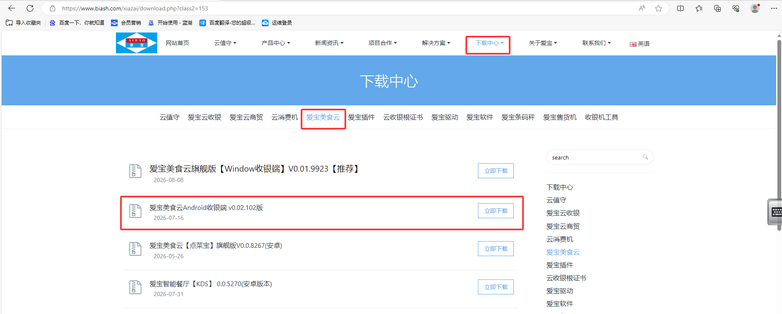
Task: Select the 收银机工具 category tab
Action: [x=601, y=117]
